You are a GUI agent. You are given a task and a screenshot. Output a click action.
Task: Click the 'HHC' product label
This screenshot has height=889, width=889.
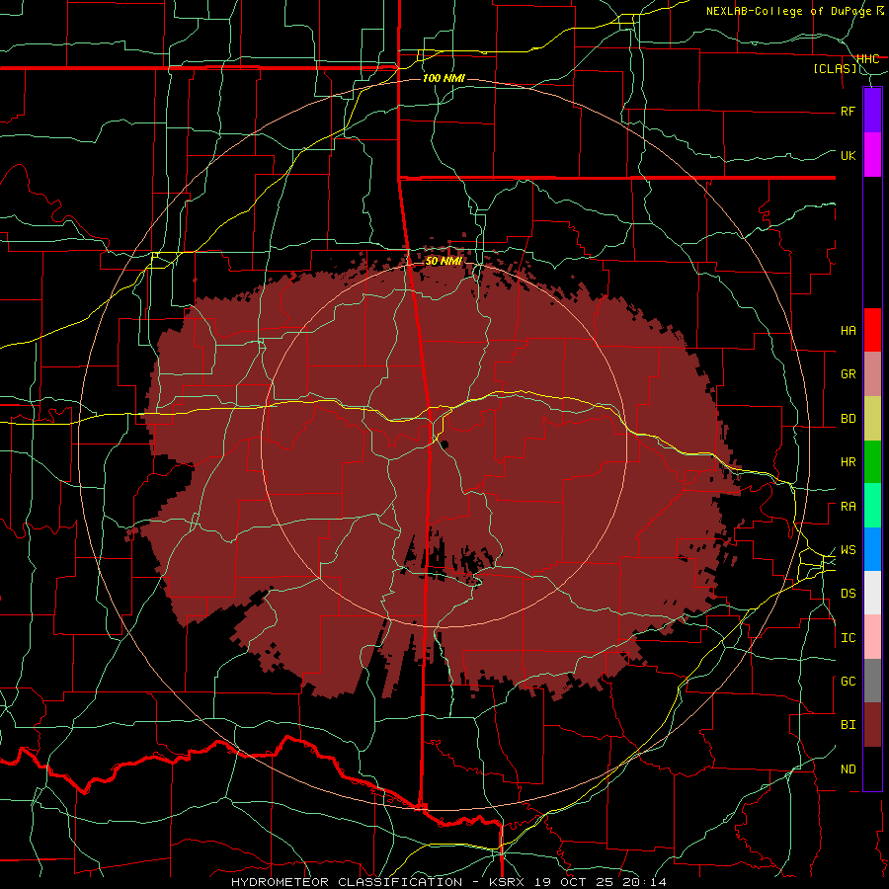(867, 59)
